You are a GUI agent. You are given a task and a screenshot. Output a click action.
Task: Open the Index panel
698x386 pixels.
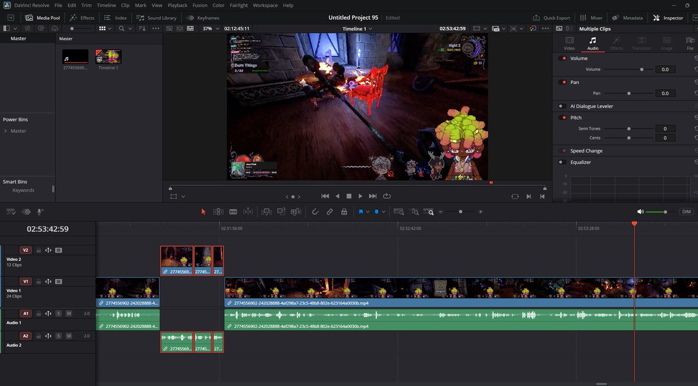click(x=115, y=17)
